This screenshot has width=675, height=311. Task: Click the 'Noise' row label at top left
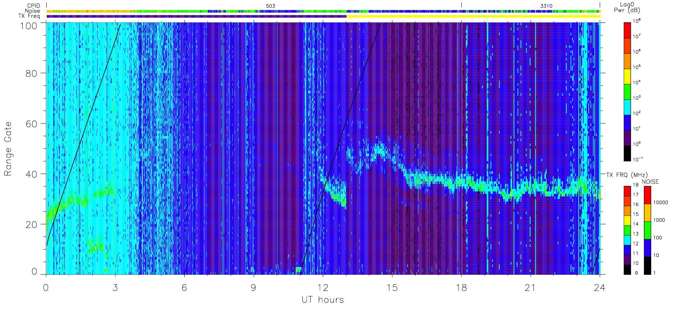click(x=32, y=11)
